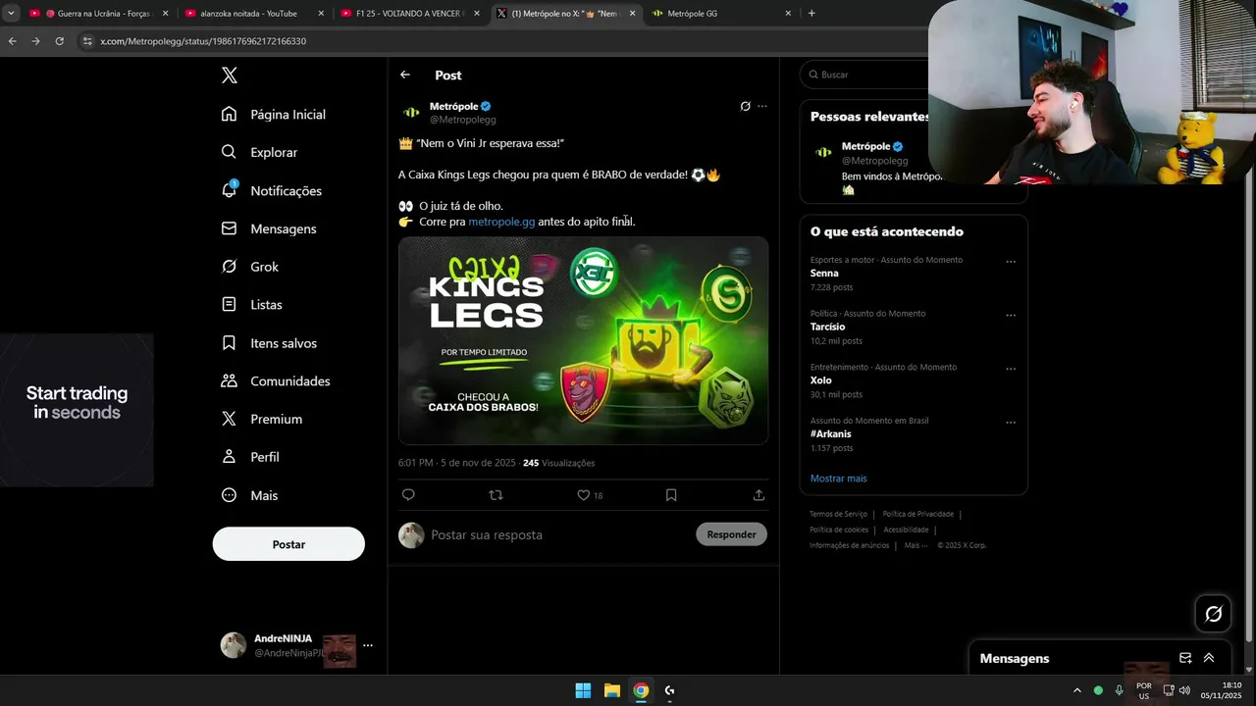Click the X logo in sidebar
Image resolution: width=1256 pixels, height=706 pixels.
(229, 76)
